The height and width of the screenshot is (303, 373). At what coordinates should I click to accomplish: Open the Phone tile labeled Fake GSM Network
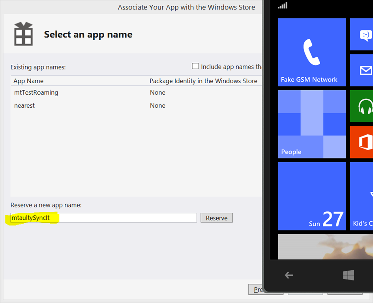click(312, 52)
